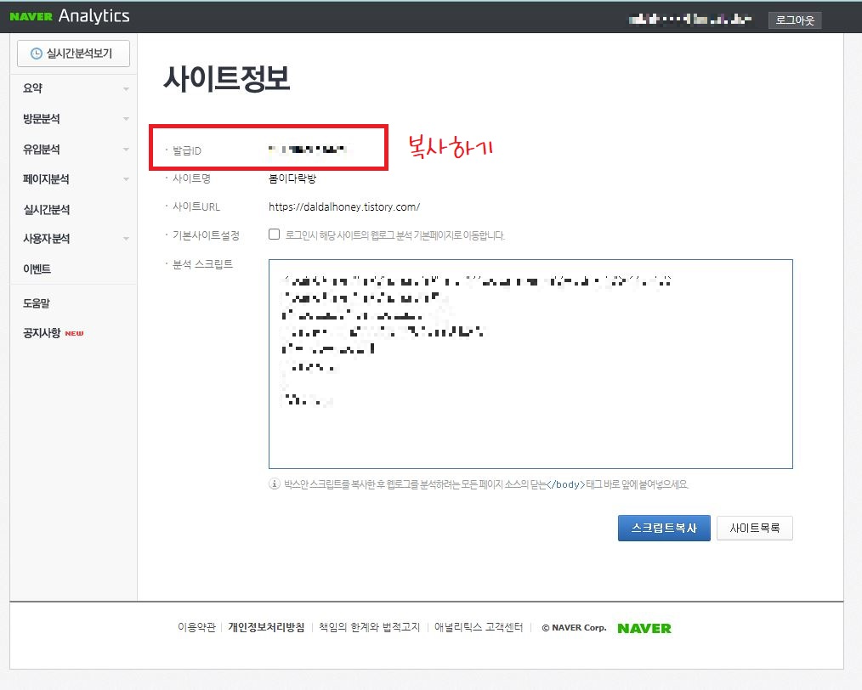Open 애널리틱스 고객센터 footer link
Screen dimensions: 862x690
479,627
